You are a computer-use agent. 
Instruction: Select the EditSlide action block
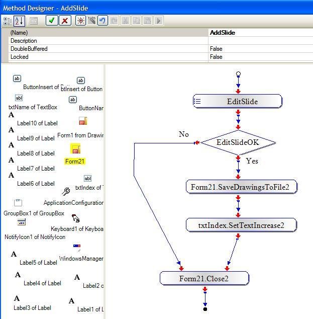coord(238,101)
